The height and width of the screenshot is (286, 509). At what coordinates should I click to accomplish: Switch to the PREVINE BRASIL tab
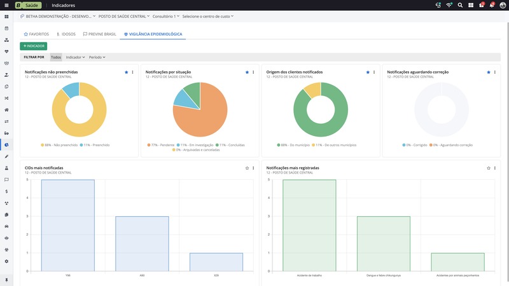click(x=100, y=34)
